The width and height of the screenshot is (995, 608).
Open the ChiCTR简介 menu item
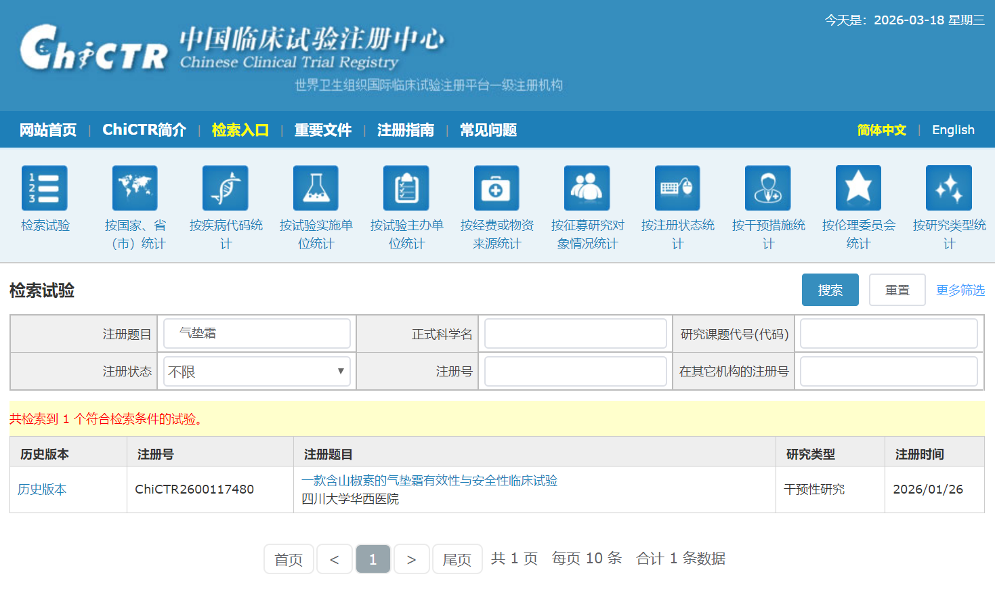[x=144, y=130]
